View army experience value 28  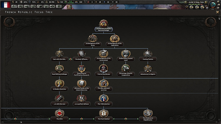coord(98,2)
